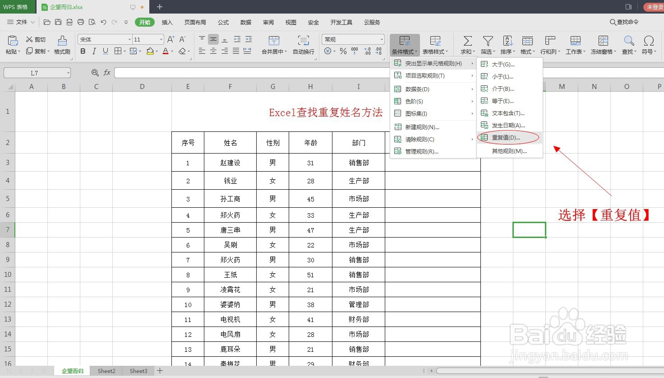The width and height of the screenshot is (664, 378).
Task: Click the Sort (排序) icon
Action: coord(507,41)
